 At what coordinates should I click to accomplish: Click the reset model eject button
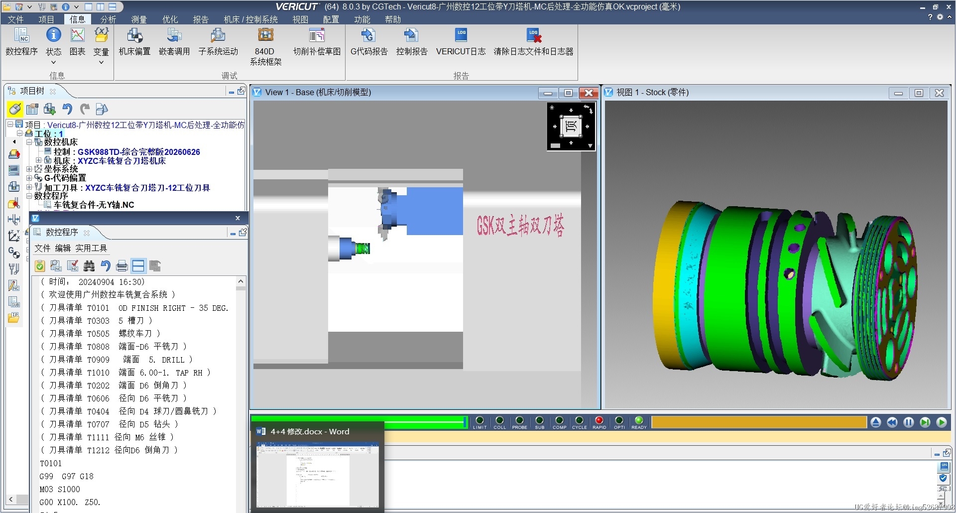point(876,422)
